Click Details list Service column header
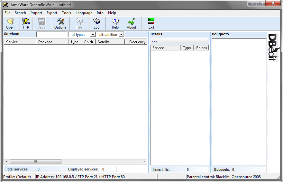The height and width of the screenshot is (182, 283). (166, 48)
